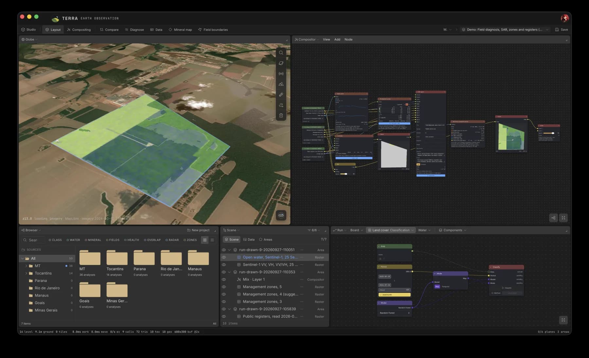589x358 pixels.
Task: Select the route path tool on globe
Action: point(281,105)
